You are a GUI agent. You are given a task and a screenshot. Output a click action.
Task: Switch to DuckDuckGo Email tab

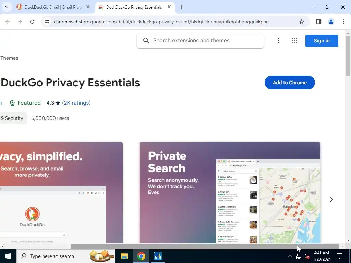point(53,7)
